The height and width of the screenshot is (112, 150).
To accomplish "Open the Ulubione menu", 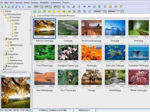I will point(27,2).
